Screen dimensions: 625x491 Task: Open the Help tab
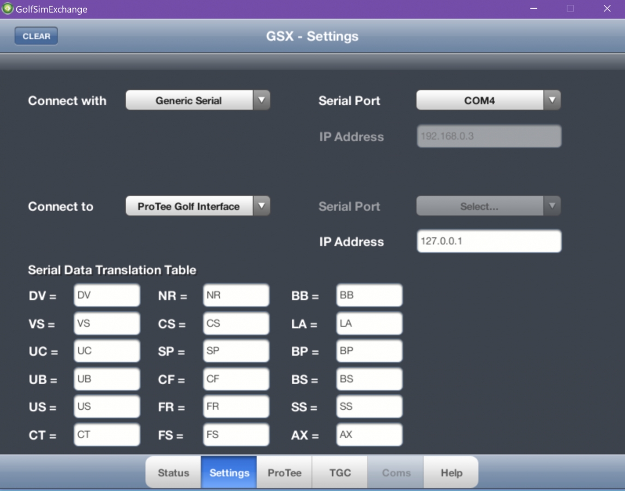click(x=451, y=472)
